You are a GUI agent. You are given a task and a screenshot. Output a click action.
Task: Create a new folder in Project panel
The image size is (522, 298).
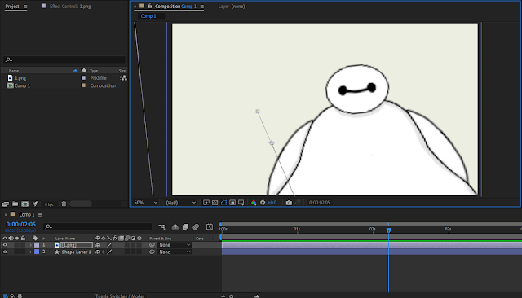coord(15,204)
